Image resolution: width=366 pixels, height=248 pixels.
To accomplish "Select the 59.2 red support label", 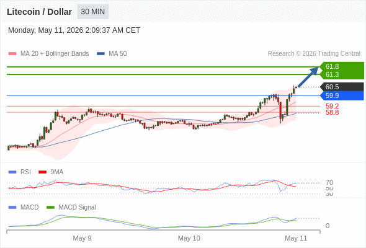I will [x=332, y=106].
